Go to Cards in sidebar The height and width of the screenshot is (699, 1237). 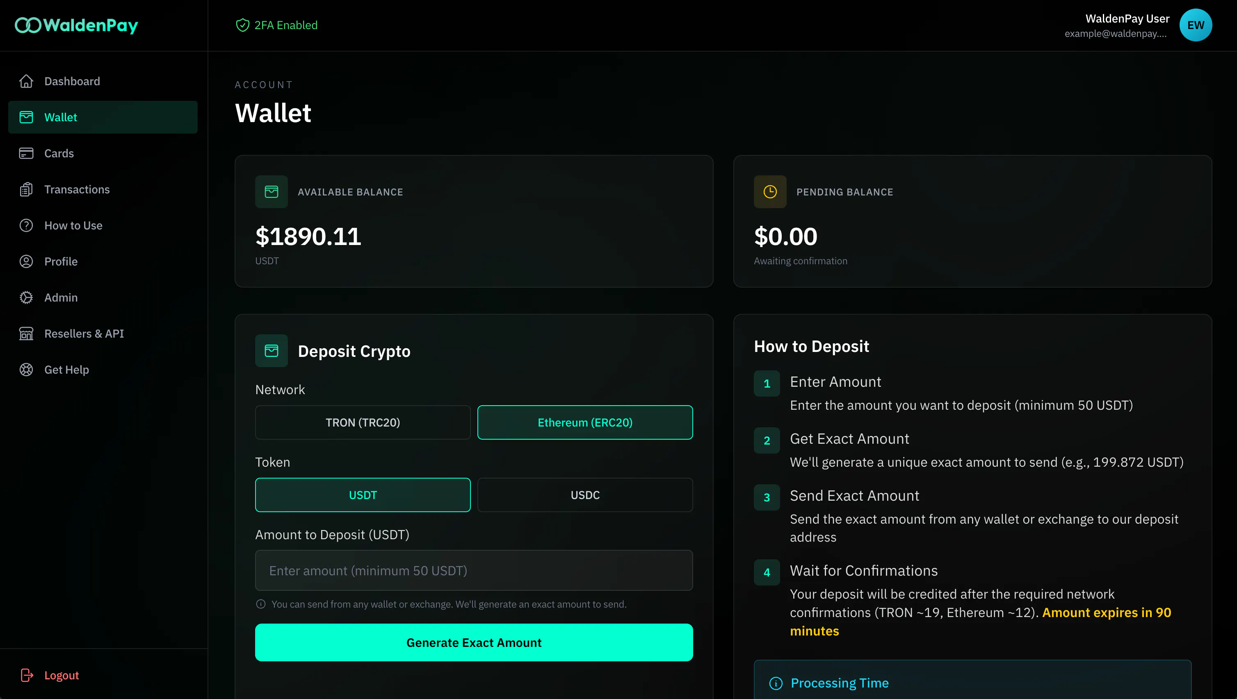click(103, 153)
